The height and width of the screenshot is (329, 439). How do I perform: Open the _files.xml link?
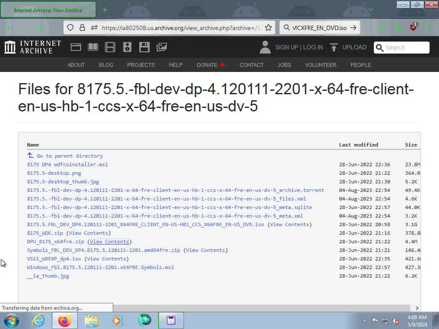(166, 199)
